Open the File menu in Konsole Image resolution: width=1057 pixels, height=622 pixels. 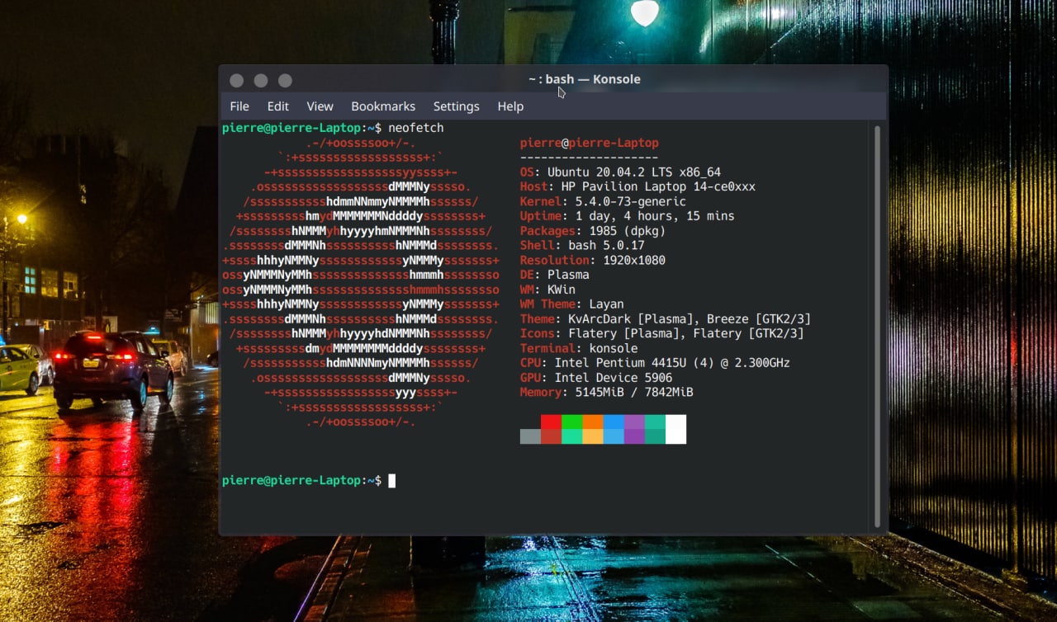coord(239,106)
